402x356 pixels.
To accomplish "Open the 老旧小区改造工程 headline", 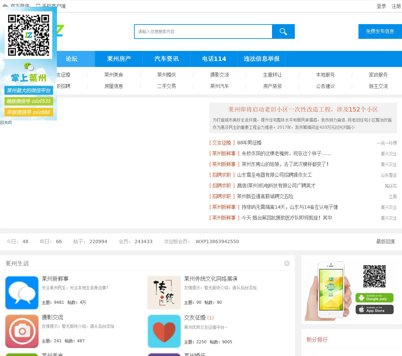I will [303, 110].
